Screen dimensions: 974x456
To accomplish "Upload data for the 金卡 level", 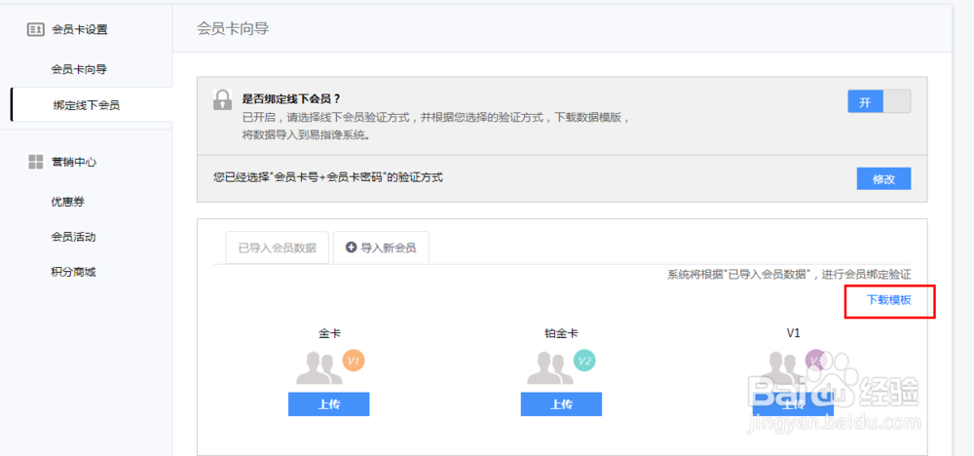I will tap(328, 404).
